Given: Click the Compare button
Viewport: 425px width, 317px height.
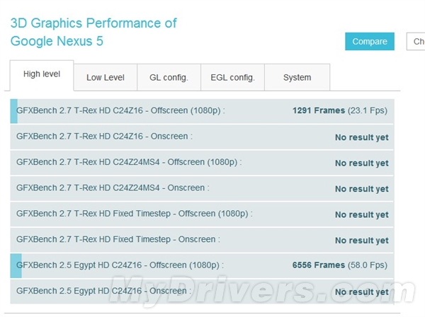Looking at the screenshot, I should pos(370,42).
